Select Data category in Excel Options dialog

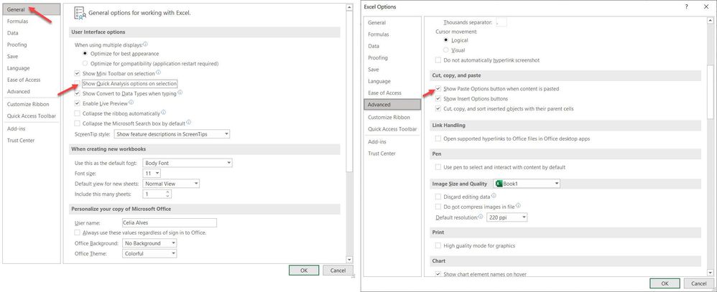[x=392, y=46]
